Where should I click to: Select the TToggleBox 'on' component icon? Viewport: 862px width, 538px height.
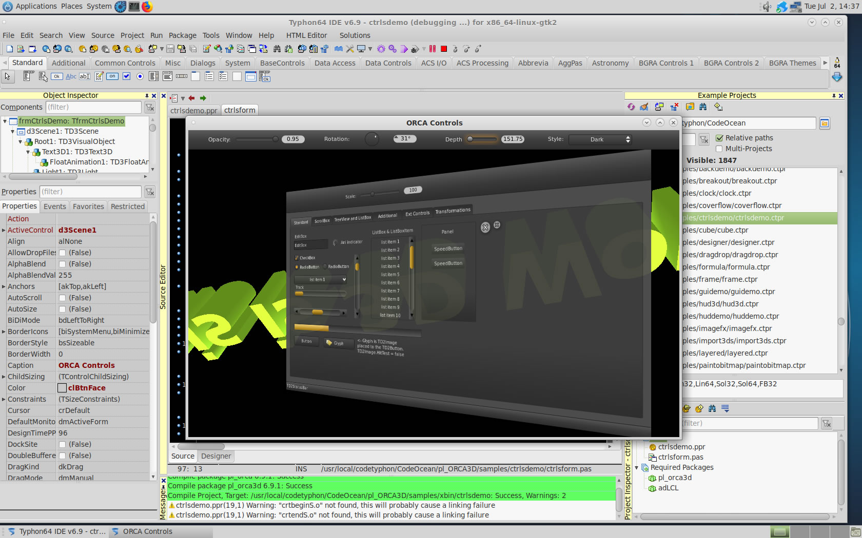click(112, 76)
